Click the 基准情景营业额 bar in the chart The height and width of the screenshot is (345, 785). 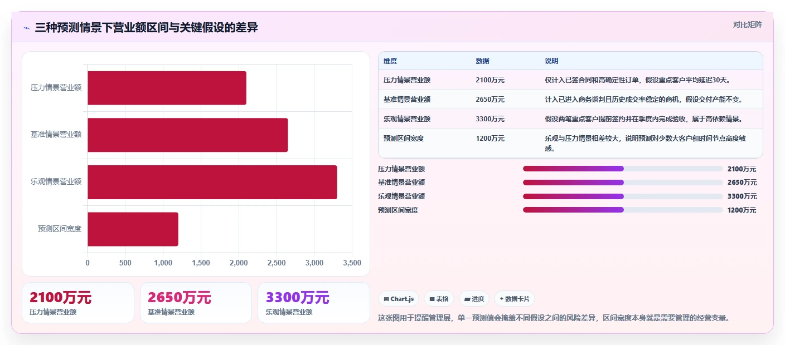188,135
